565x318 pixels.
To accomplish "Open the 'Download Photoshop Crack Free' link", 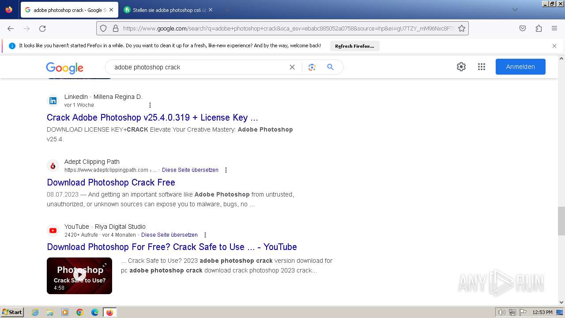I will click(111, 182).
